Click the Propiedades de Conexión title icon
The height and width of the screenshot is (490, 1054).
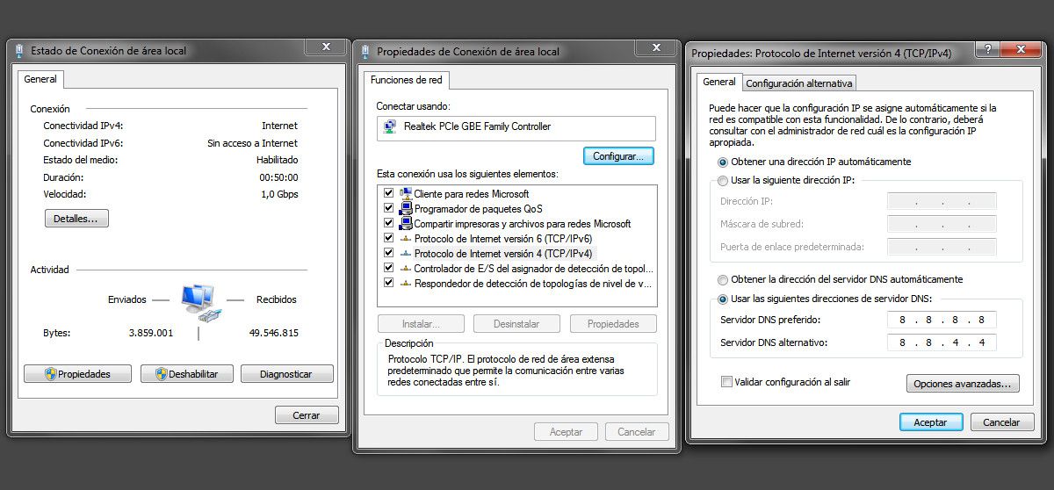pyautogui.click(x=365, y=52)
